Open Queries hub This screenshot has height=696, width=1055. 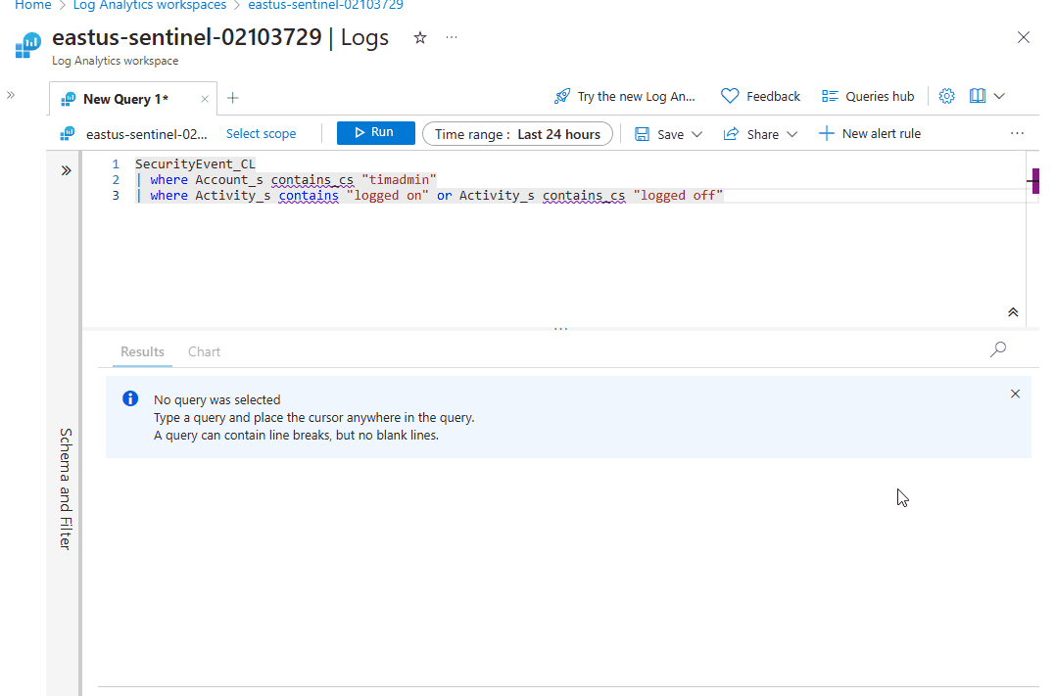[868, 96]
